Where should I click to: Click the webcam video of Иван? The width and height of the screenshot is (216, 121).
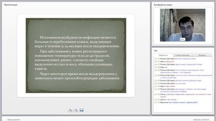pos(183,25)
